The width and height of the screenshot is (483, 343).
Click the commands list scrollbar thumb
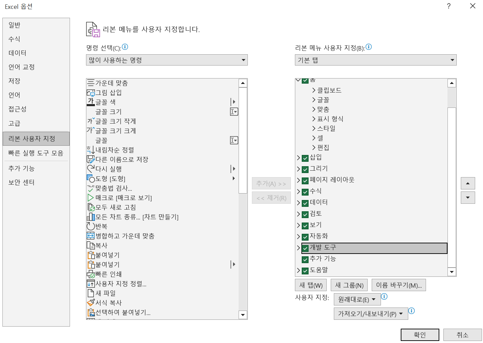[x=243, y=140]
